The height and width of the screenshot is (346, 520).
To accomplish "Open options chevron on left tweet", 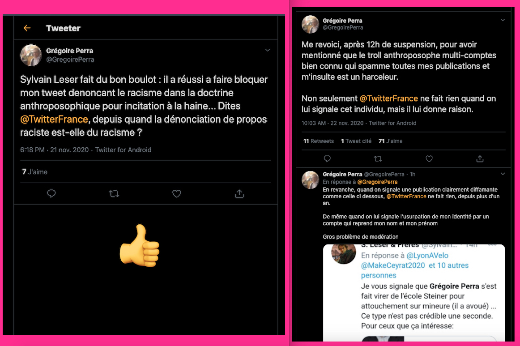I will tap(268, 50).
